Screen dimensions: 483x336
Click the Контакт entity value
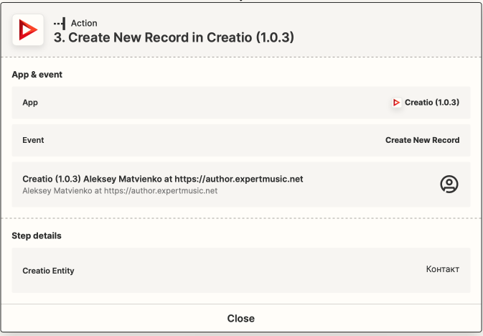click(x=442, y=269)
